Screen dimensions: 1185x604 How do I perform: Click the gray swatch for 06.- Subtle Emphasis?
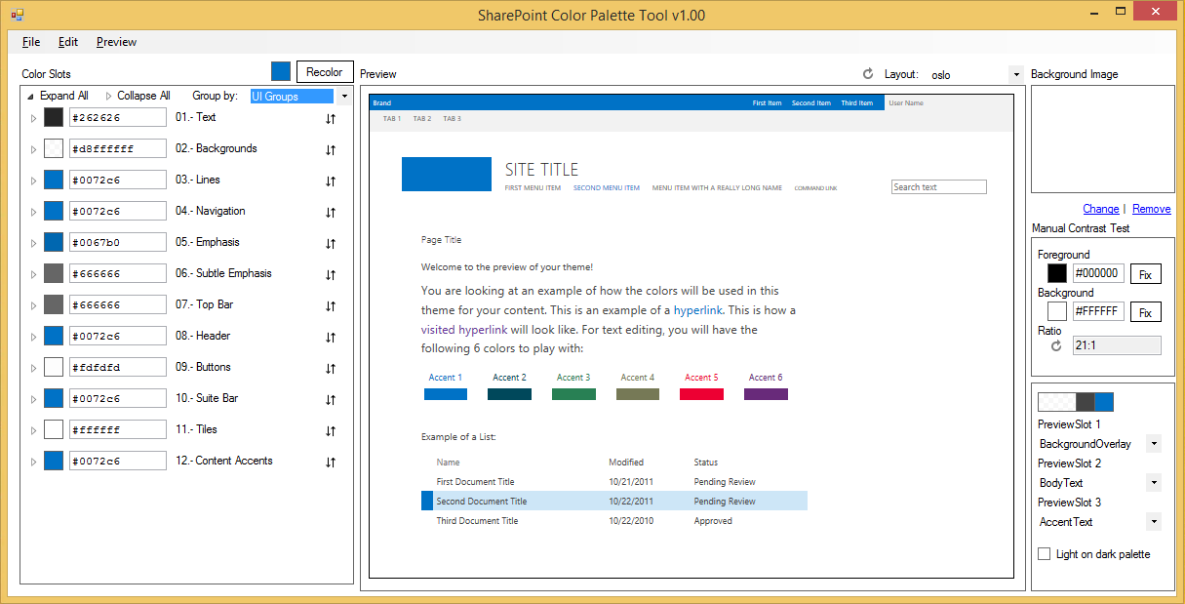click(x=54, y=273)
